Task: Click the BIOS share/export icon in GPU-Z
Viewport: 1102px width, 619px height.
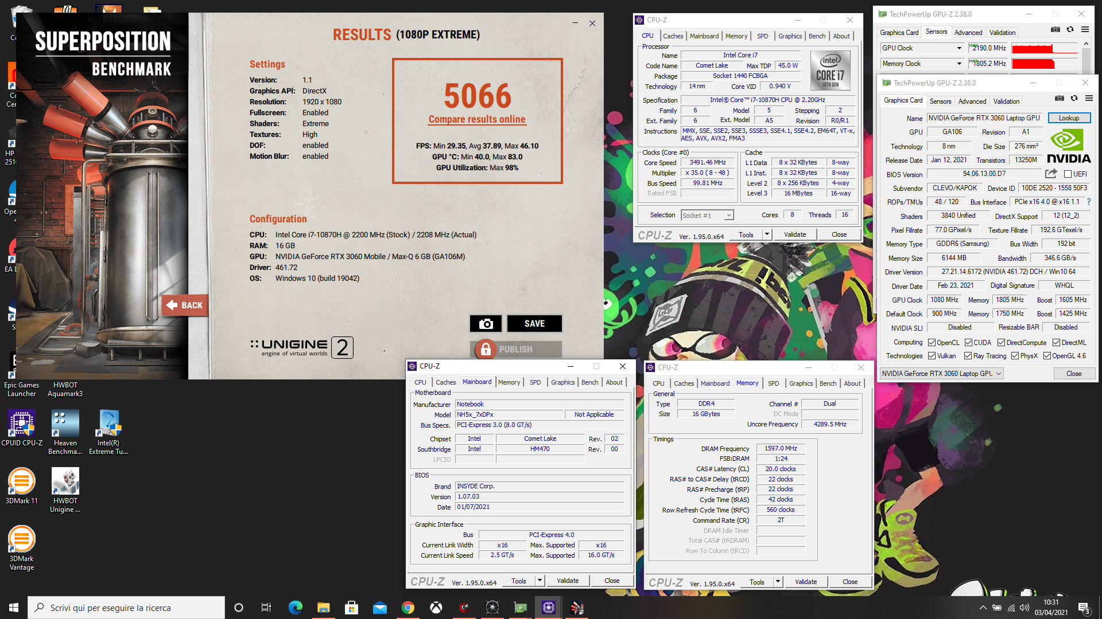Action: 1051,174
